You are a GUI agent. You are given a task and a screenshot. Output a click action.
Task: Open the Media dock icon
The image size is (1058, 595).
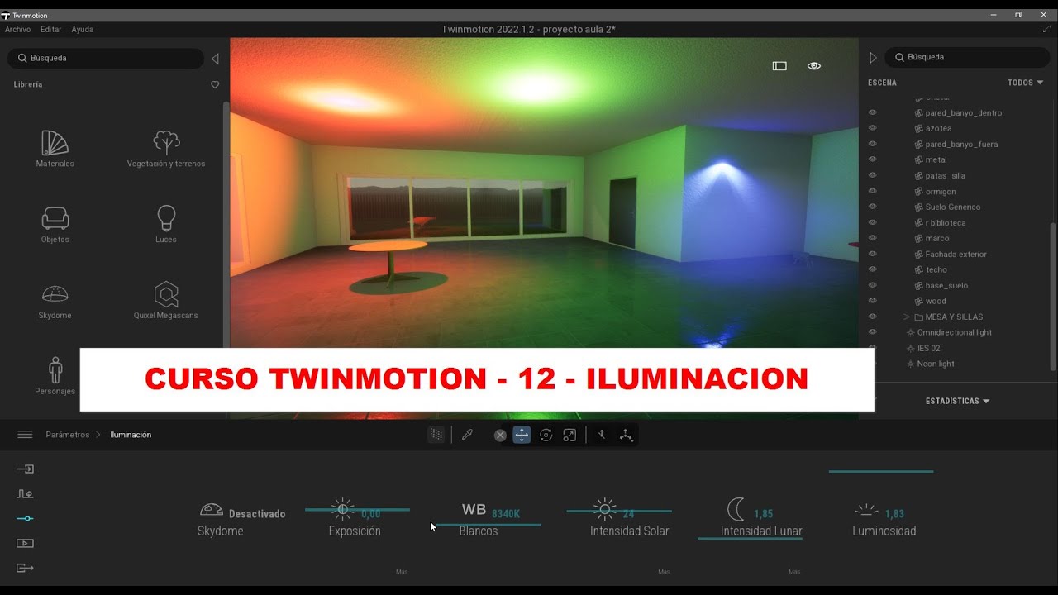(25, 543)
